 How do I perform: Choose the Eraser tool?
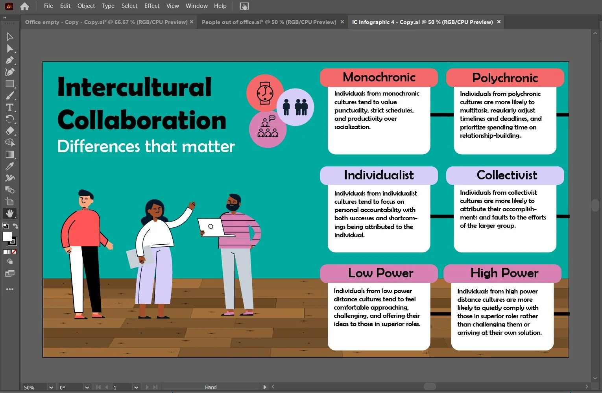tap(10, 131)
